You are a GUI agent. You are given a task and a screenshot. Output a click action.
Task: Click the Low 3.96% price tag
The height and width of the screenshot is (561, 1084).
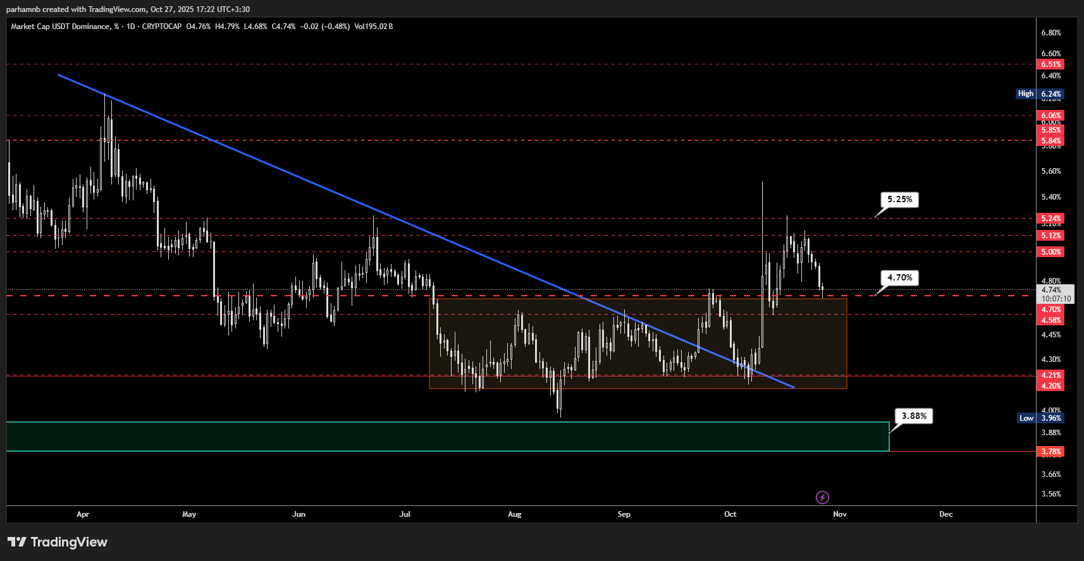[1040, 418]
